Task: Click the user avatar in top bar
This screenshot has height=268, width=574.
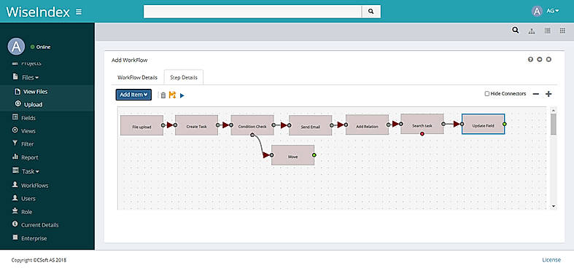Action: coord(537,12)
